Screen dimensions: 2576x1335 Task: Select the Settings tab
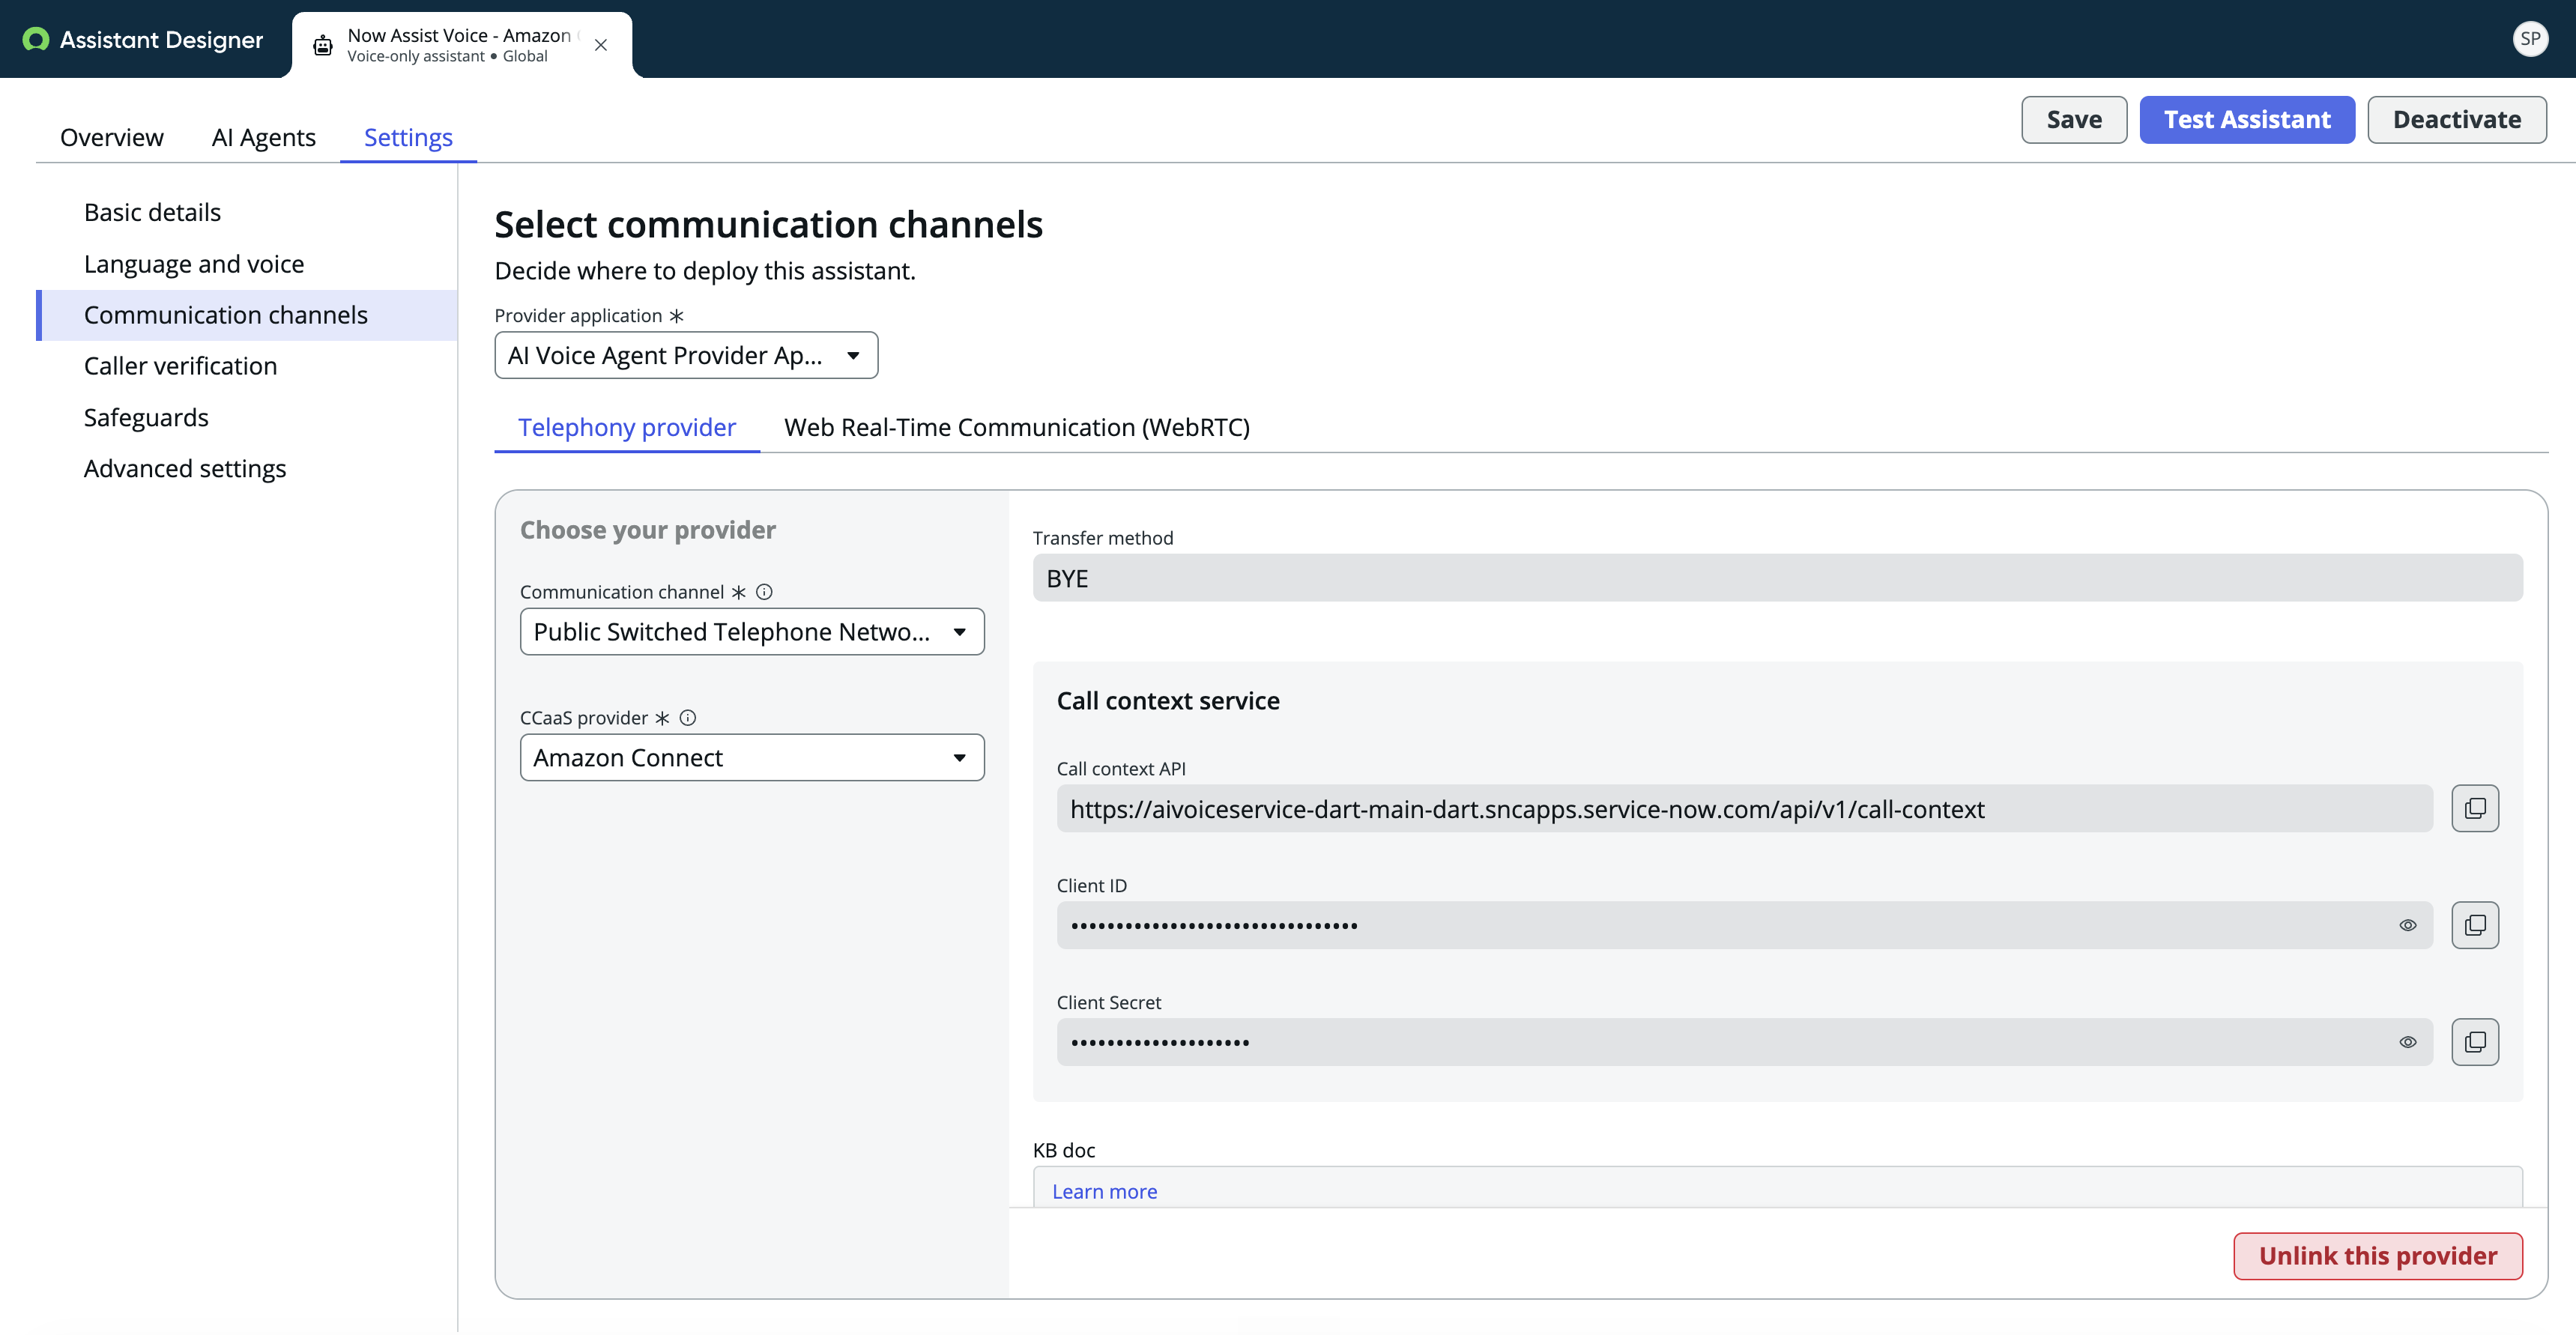pos(408,137)
